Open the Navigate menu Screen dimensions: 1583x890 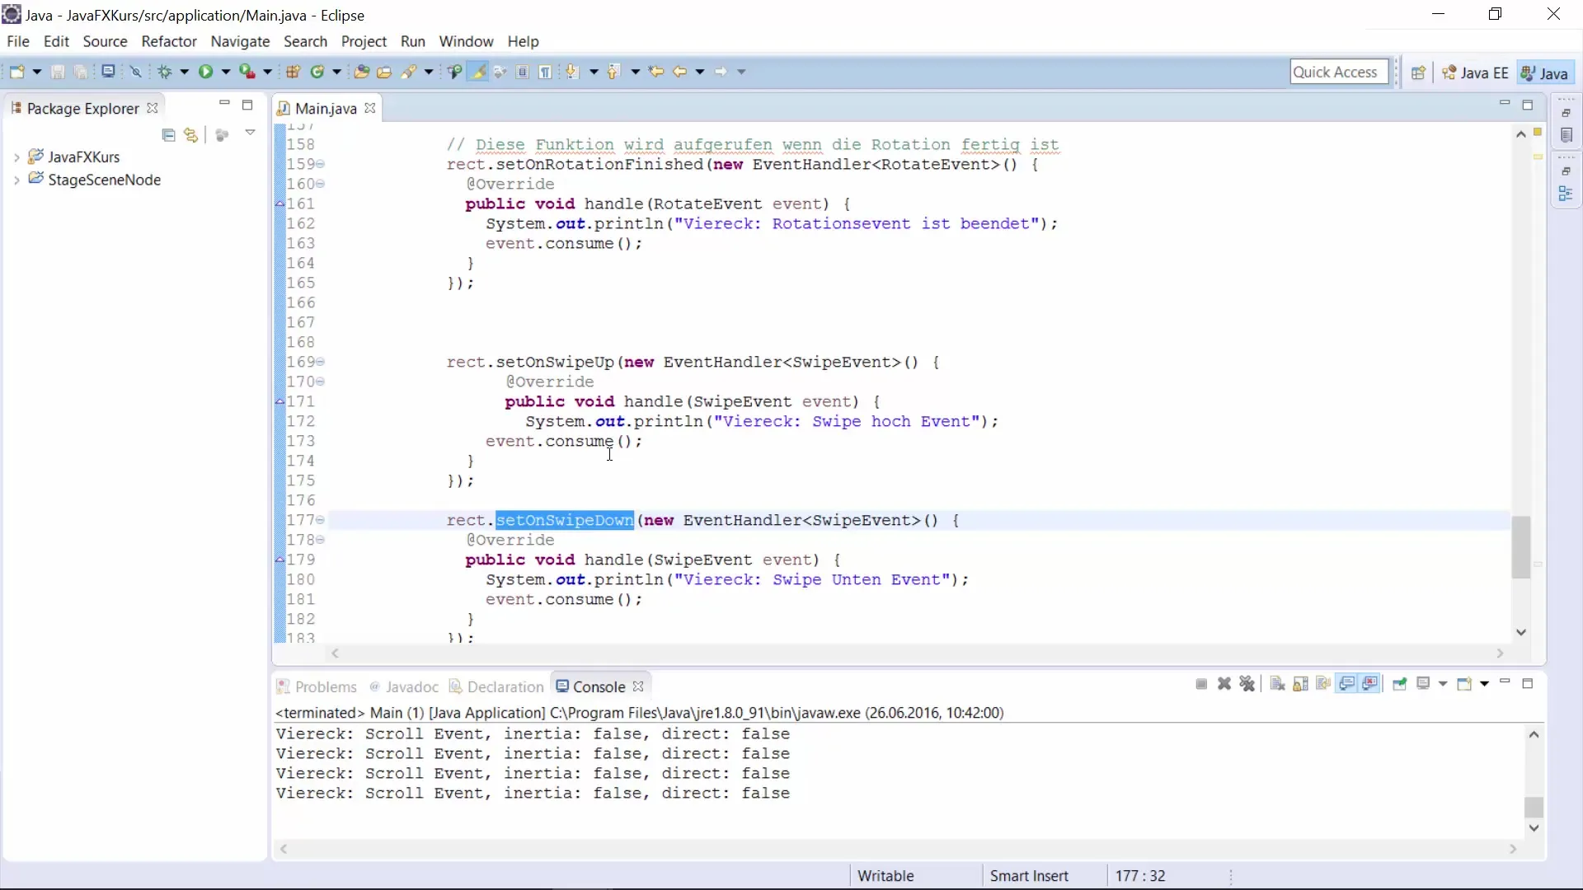(x=240, y=41)
